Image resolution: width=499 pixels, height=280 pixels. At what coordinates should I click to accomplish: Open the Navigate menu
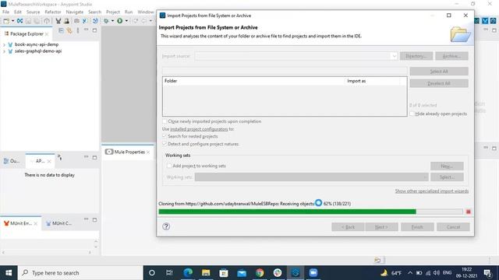click(75, 12)
